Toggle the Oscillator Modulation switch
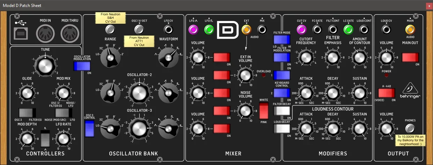The image size is (433, 165). [x=82, y=66]
